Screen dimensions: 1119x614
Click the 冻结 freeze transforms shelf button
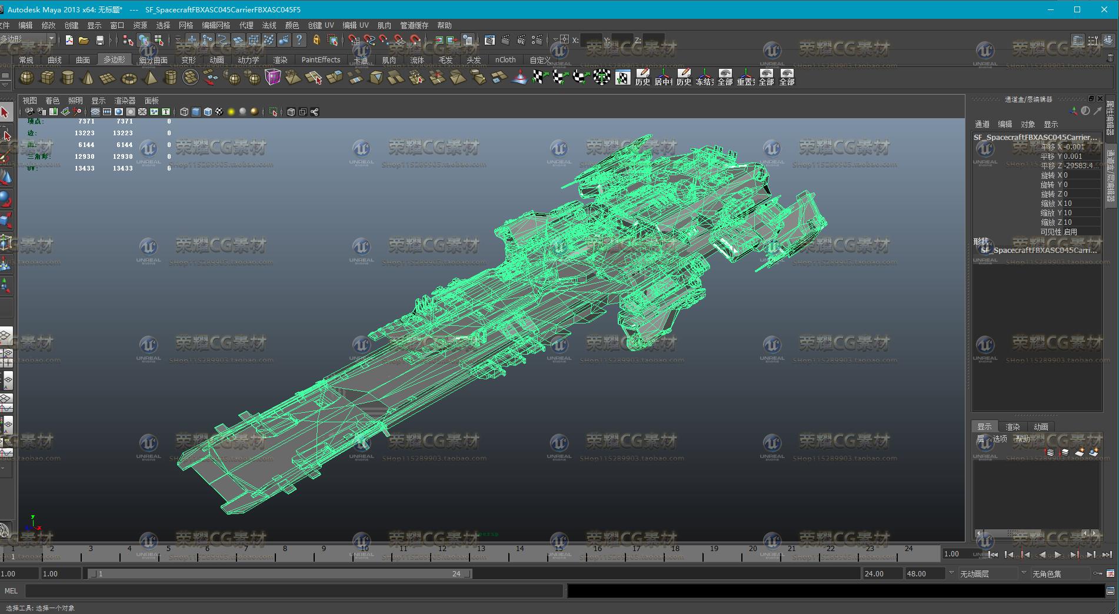704,77
